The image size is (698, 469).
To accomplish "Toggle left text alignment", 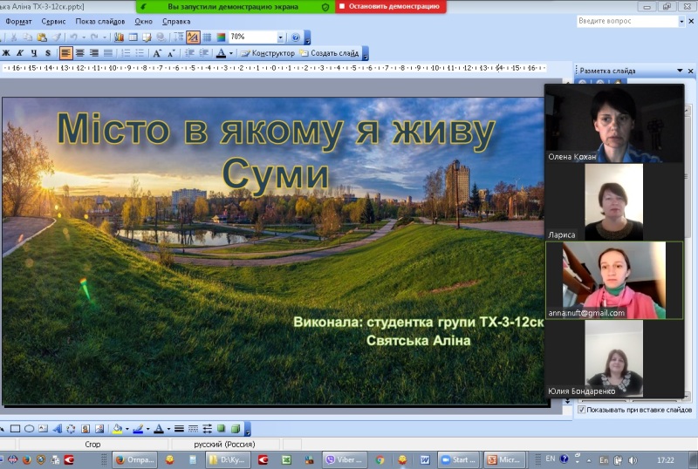I will coord(65,53).
